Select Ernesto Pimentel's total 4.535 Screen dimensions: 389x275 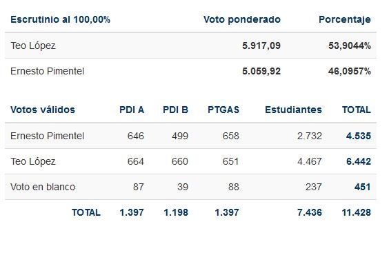(359, 136)
